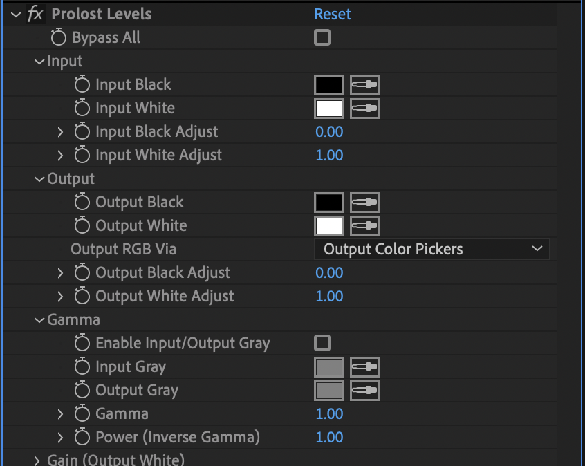Click the Output Black stopwatch icon
Viewport: 585px width, 466px height.
[82, 202]
